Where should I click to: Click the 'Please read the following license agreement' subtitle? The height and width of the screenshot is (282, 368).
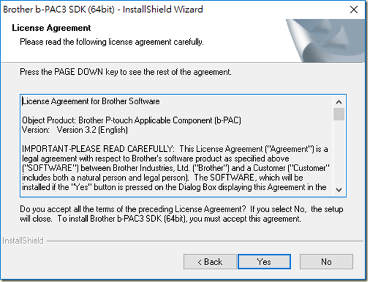point(112,42)
